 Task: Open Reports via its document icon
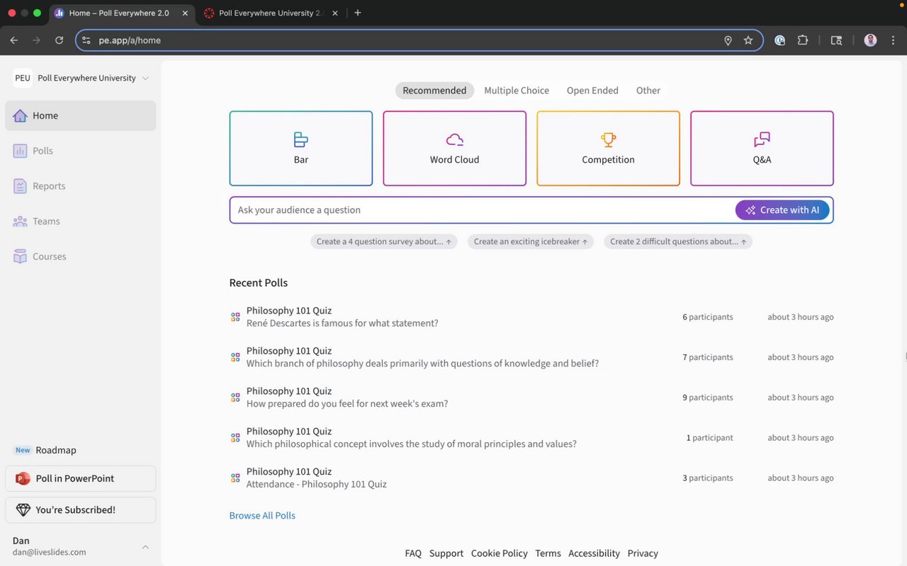click(x=20, y=186)
